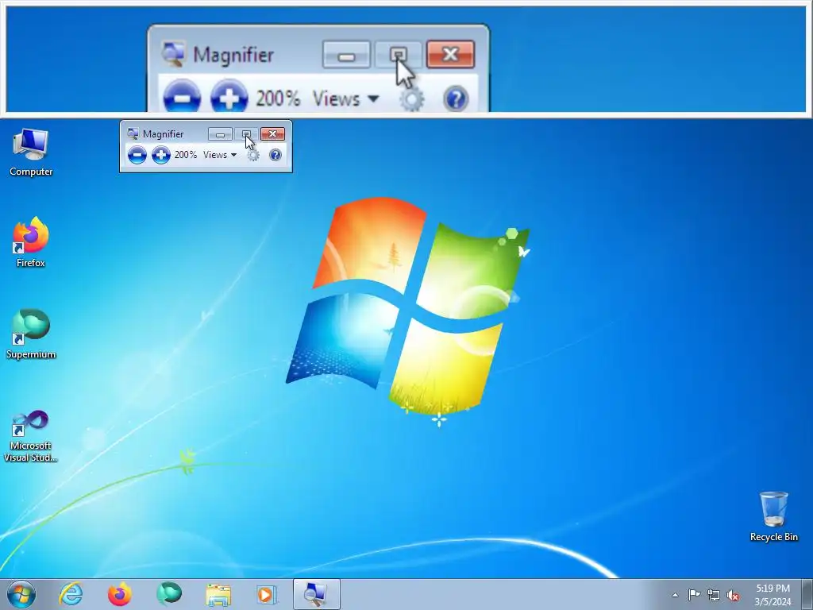Viewport: 813px width, 610px height.
Task: Open Action Center flag in system tray
Action: 694,595
